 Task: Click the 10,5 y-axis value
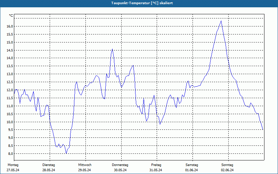click(10, 114)
